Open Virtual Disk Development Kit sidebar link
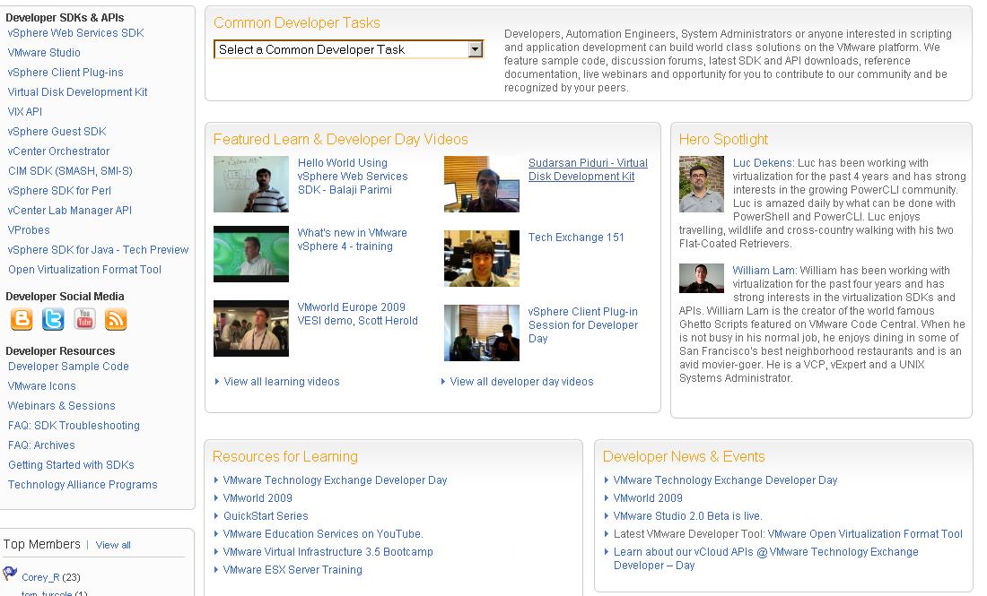Image resolution: width=987 pixels, height=596 pixels. (x=77, y=91)
